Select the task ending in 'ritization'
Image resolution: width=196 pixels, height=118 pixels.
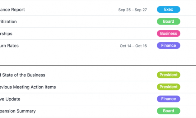tap(8, 21)
